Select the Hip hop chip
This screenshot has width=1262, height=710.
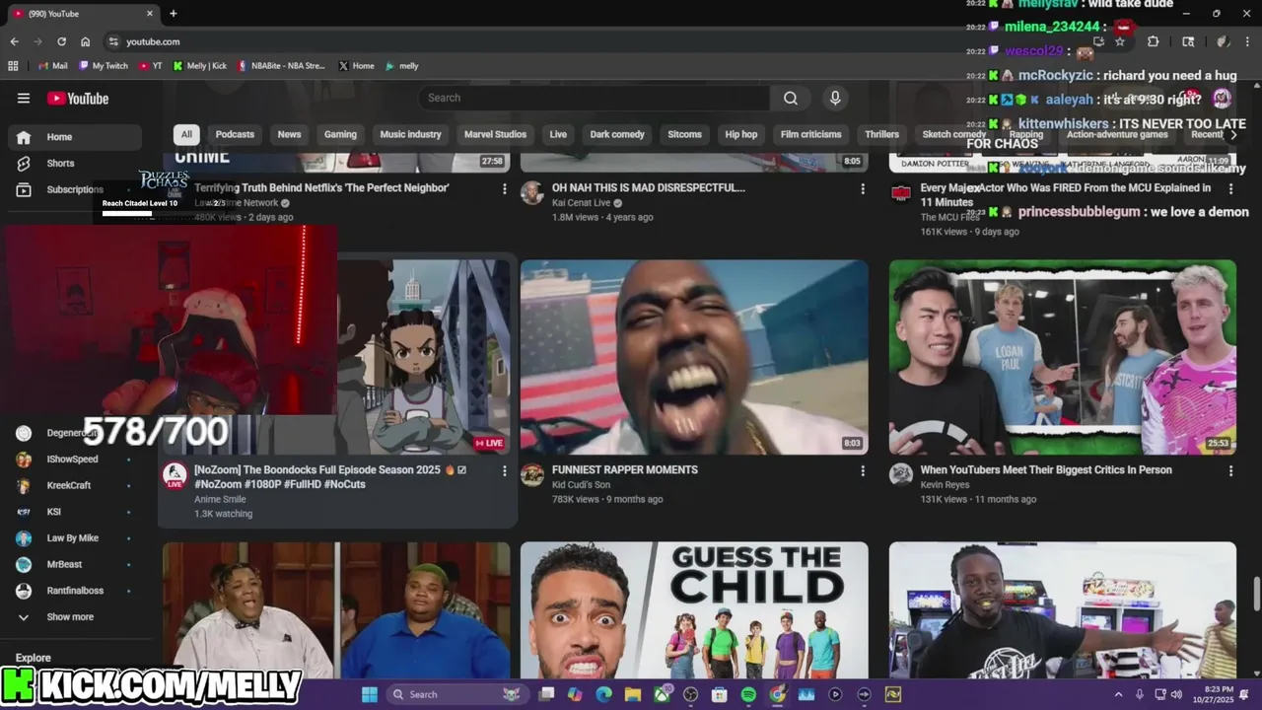[x=741, y=134]
